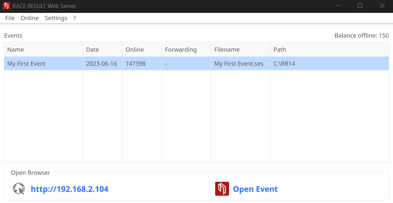393x203 pixels.
Task: Click the Open Event link
Action: (255, 189)
